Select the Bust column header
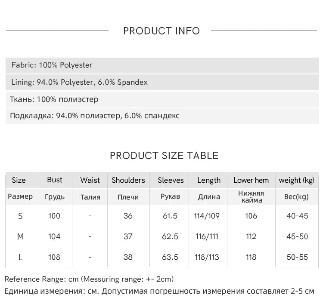 point(55,180)
